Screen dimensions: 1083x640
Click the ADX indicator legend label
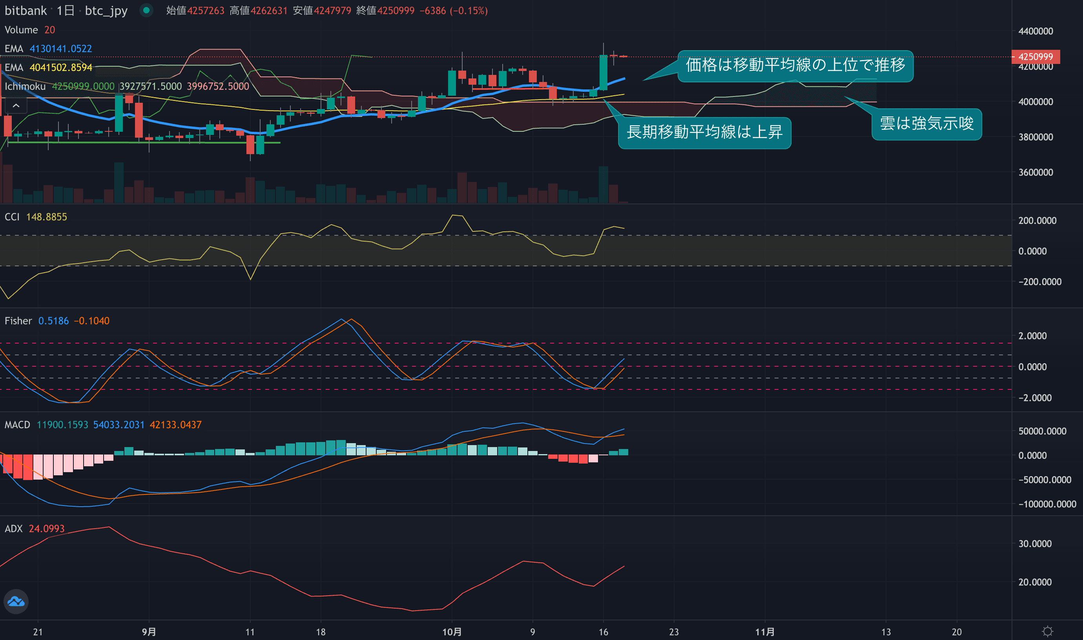tap(13, 529)
